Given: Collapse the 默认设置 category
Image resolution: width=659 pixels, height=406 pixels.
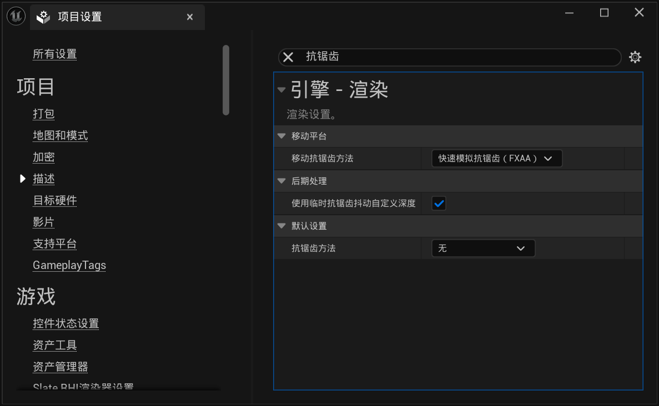Looking at the screenshot, I should [281, 226].
